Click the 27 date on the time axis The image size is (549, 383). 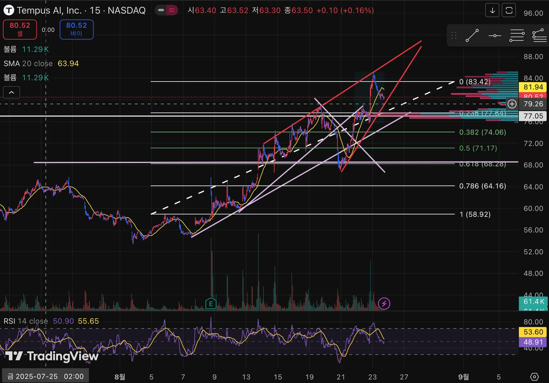coord(404,377)
